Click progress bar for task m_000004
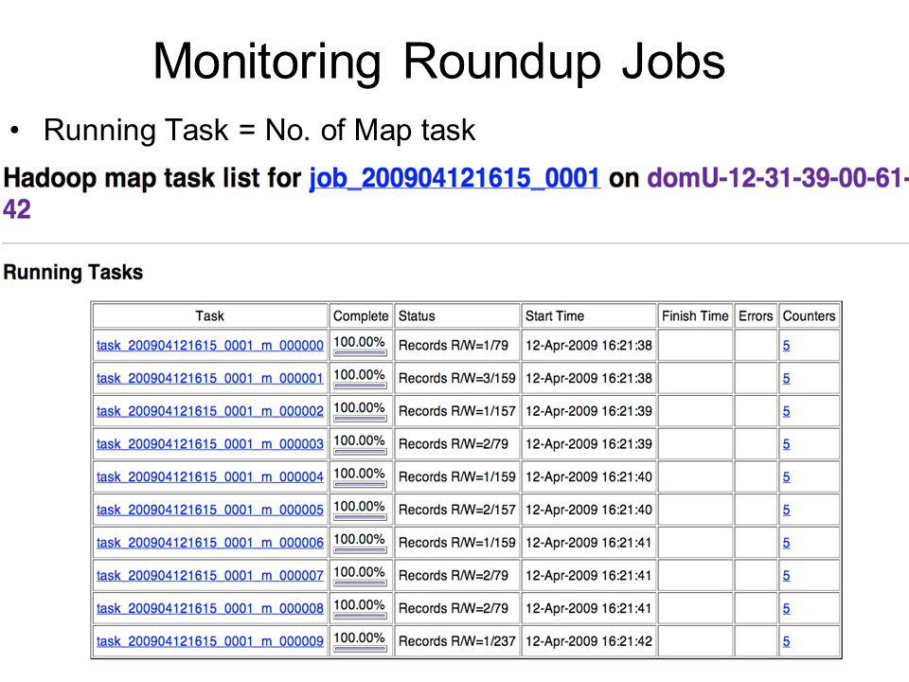The image size is (909, 682). pos(360,484)
